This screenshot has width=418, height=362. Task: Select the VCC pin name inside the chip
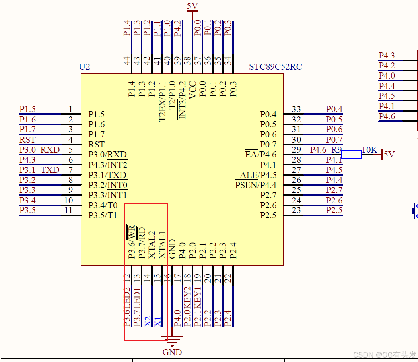point(192,90)
